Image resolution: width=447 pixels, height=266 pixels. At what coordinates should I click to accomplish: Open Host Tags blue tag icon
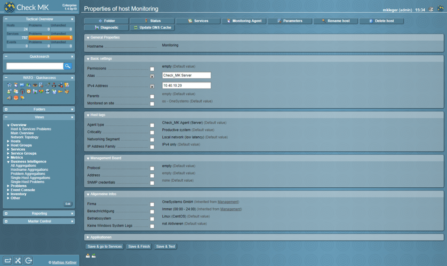tap(22, 85)
